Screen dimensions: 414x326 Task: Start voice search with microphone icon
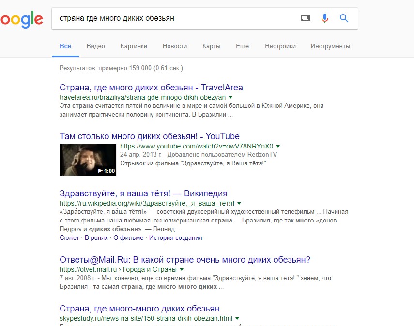pyautogui.click(x=325, y=18)
